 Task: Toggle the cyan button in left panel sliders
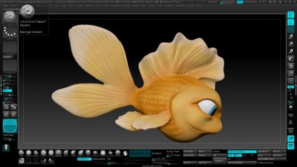(7, 91)
